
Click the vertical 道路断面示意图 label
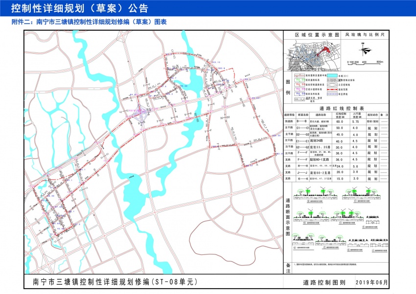coord(288,217)
